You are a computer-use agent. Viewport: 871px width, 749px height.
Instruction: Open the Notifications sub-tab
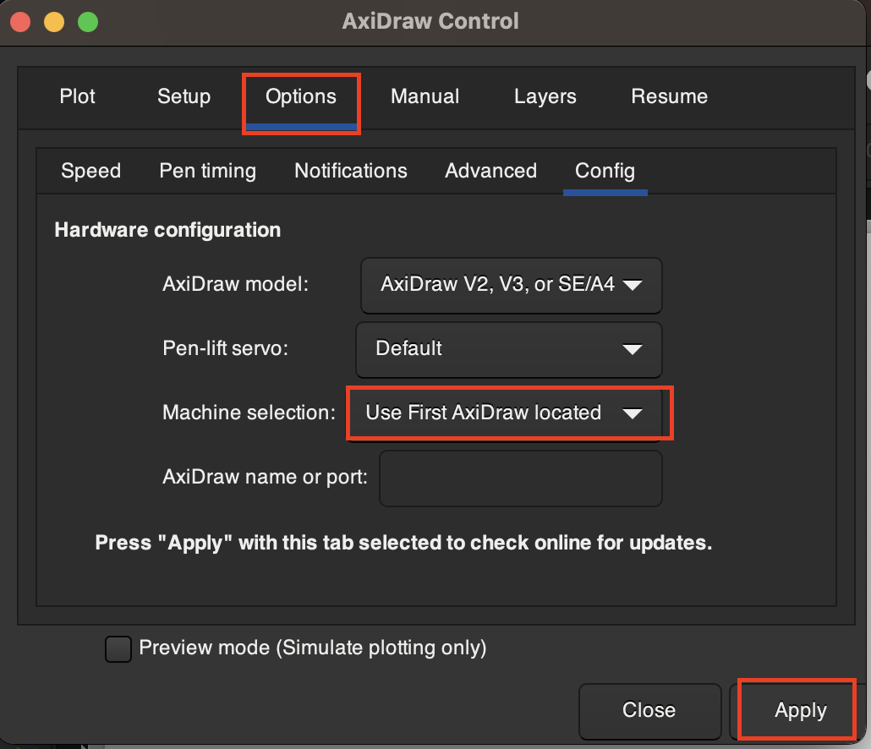pyautogui.click(x=350, y=171)
